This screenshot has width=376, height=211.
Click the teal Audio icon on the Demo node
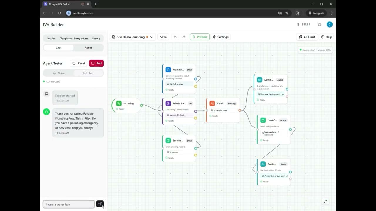(x=259, y=80)
